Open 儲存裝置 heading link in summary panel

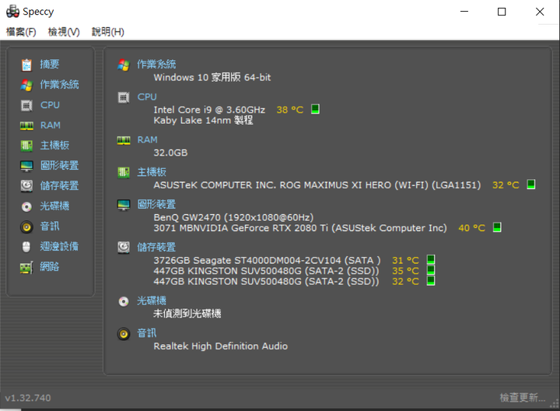click(x=156, y=248)
